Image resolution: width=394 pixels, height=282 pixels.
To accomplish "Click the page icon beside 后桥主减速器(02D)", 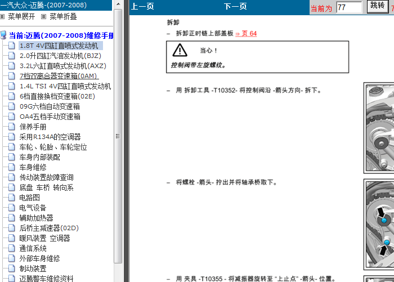I will point(12,228).
